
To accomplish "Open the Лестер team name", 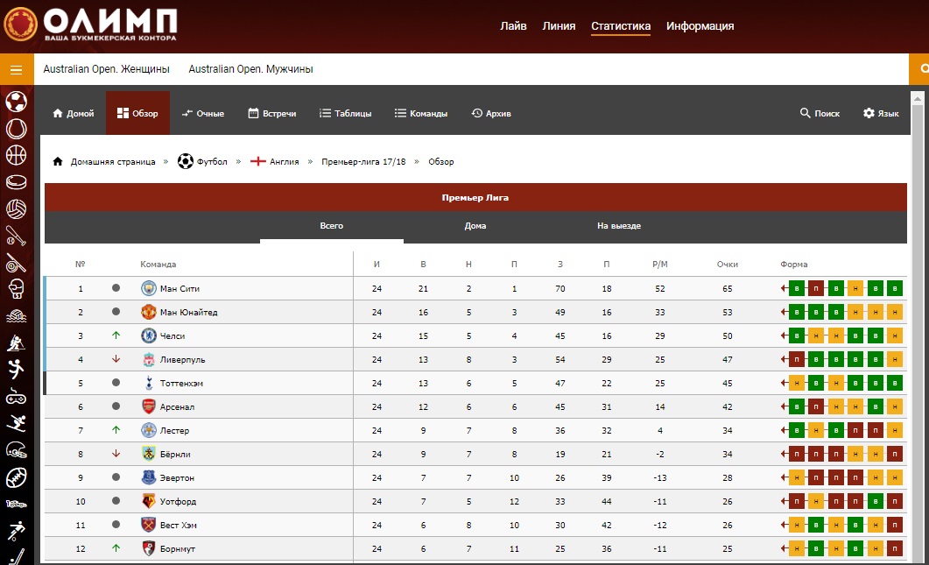I will [175, 431].
